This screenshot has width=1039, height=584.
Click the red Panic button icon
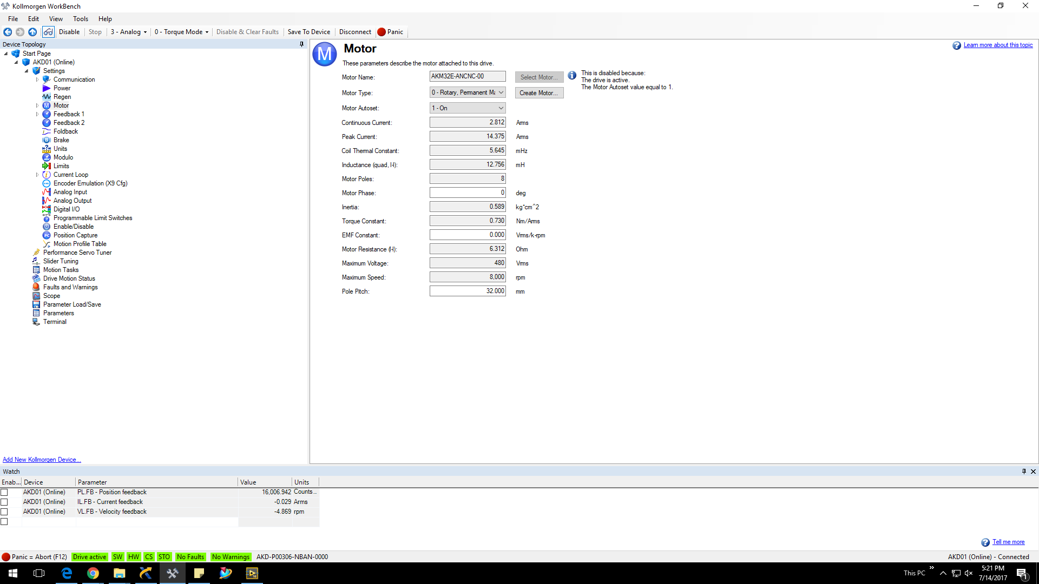tap(382, 32)
